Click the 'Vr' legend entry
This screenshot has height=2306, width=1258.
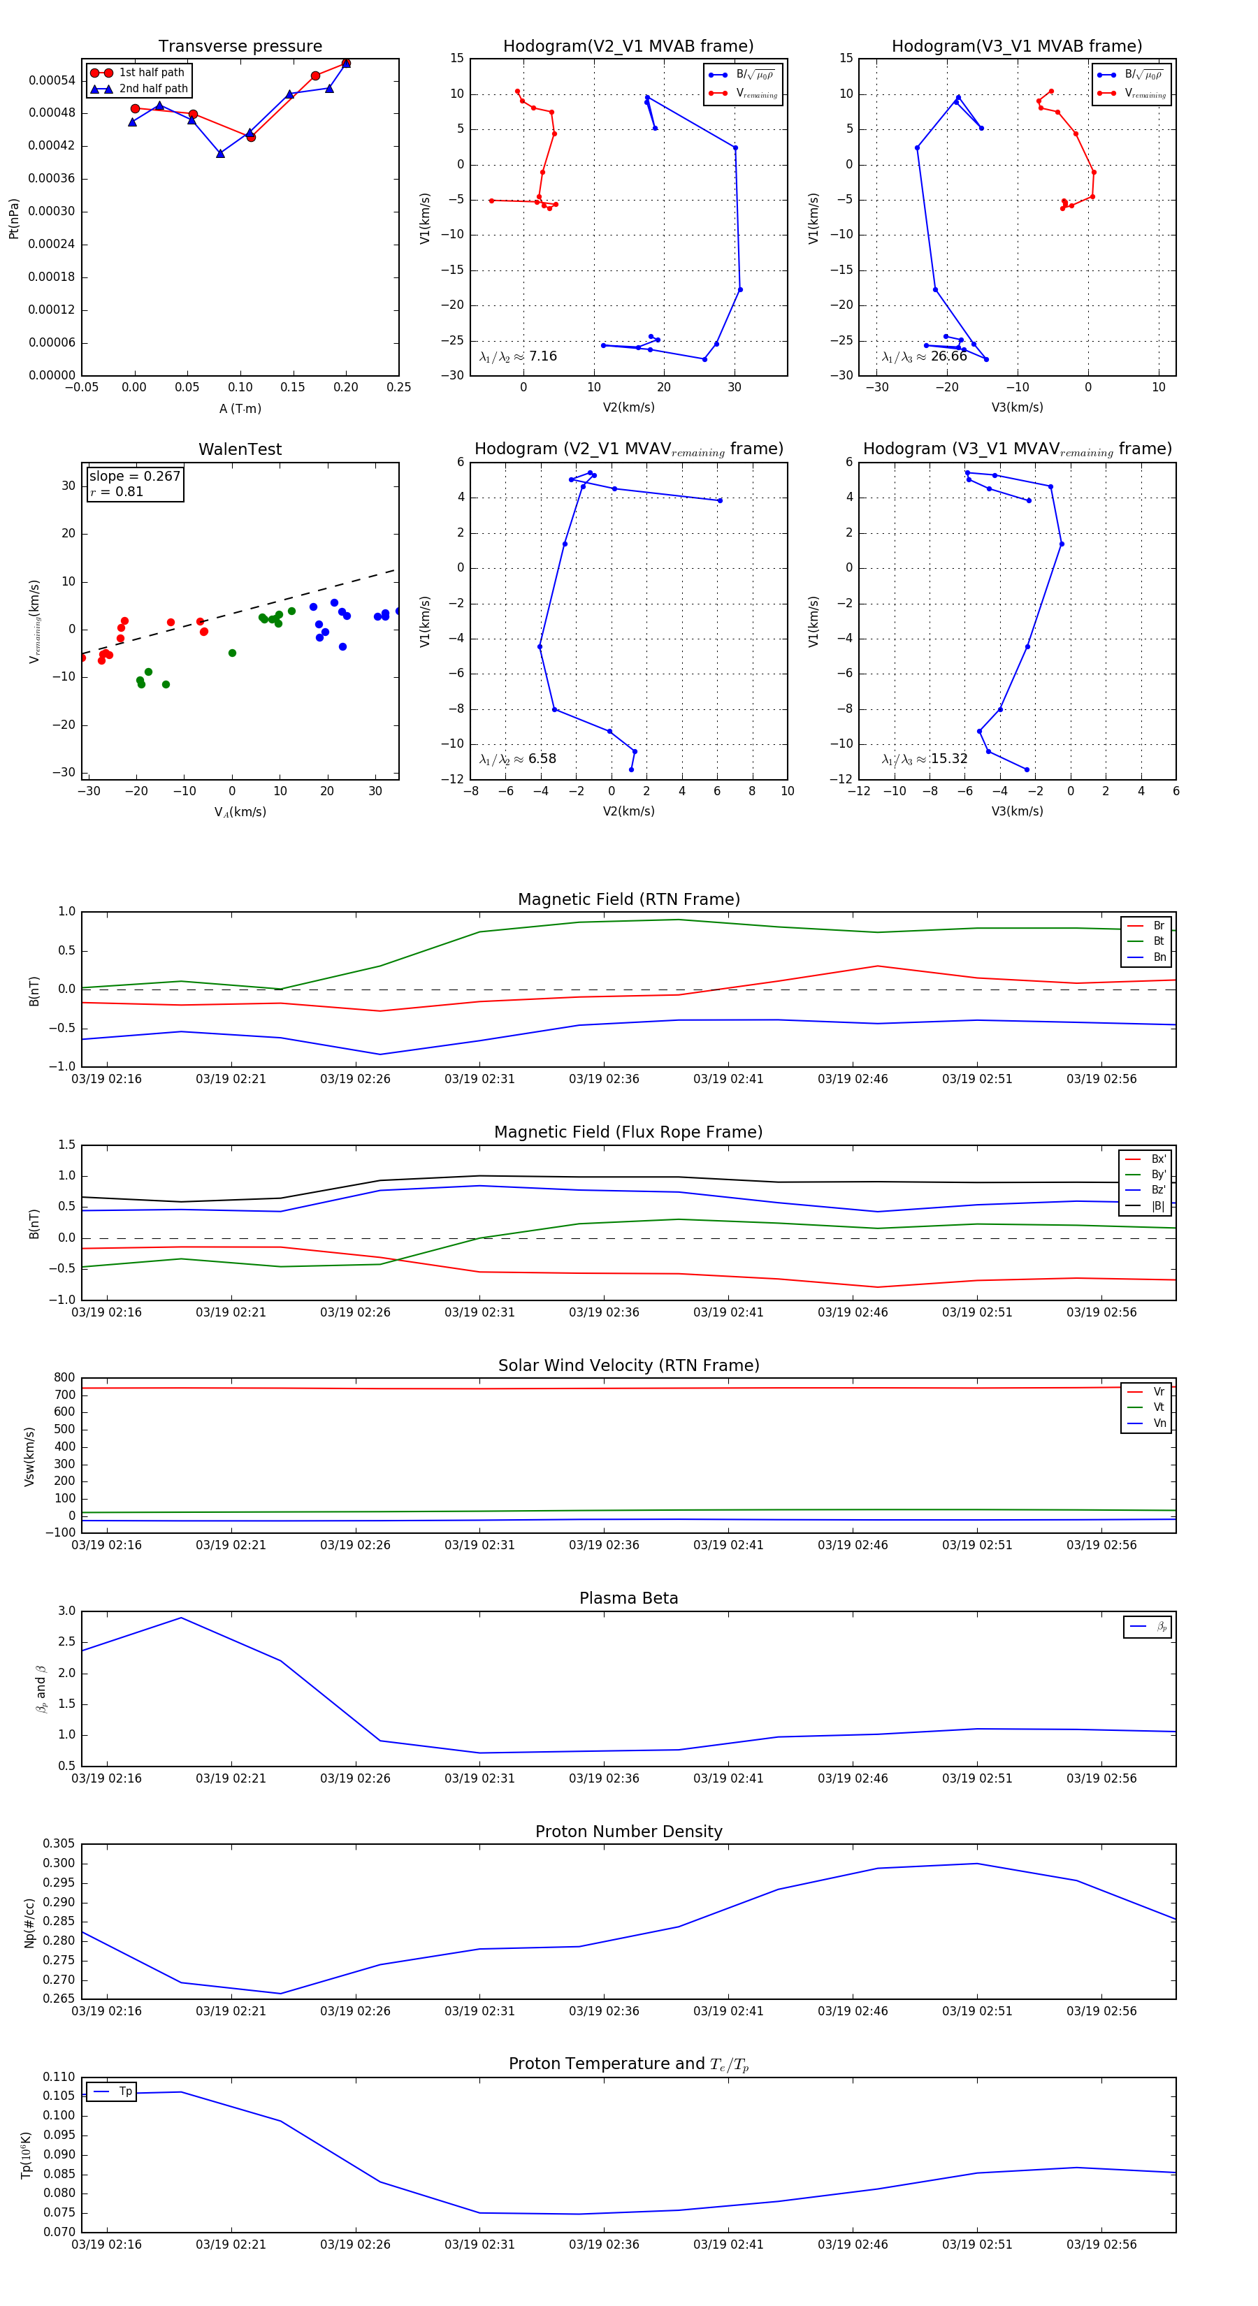[x=1146, y=1392]
